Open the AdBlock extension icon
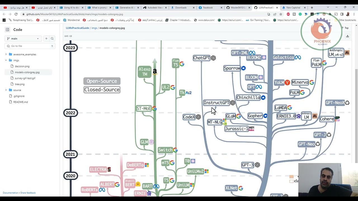 (x=288, y=14)
